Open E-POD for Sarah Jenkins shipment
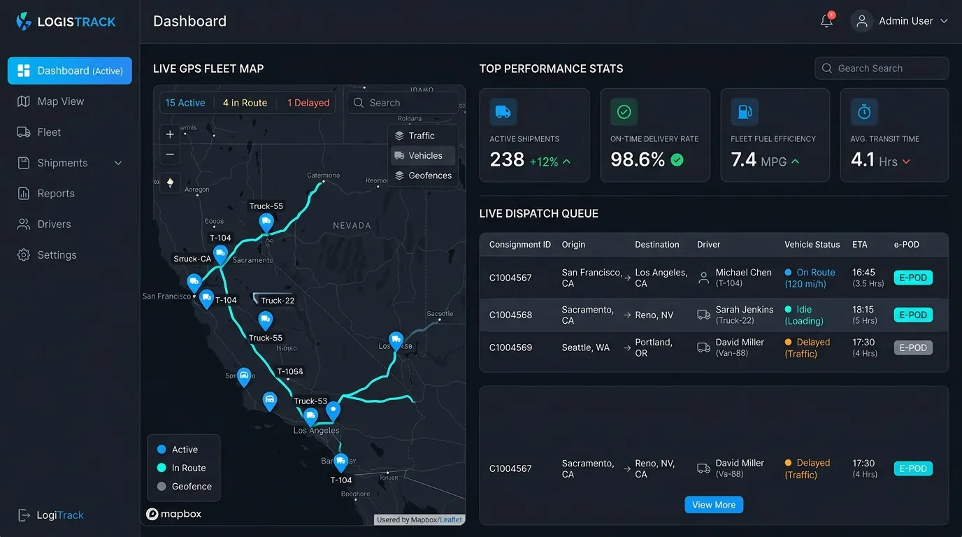 [913, 315]
